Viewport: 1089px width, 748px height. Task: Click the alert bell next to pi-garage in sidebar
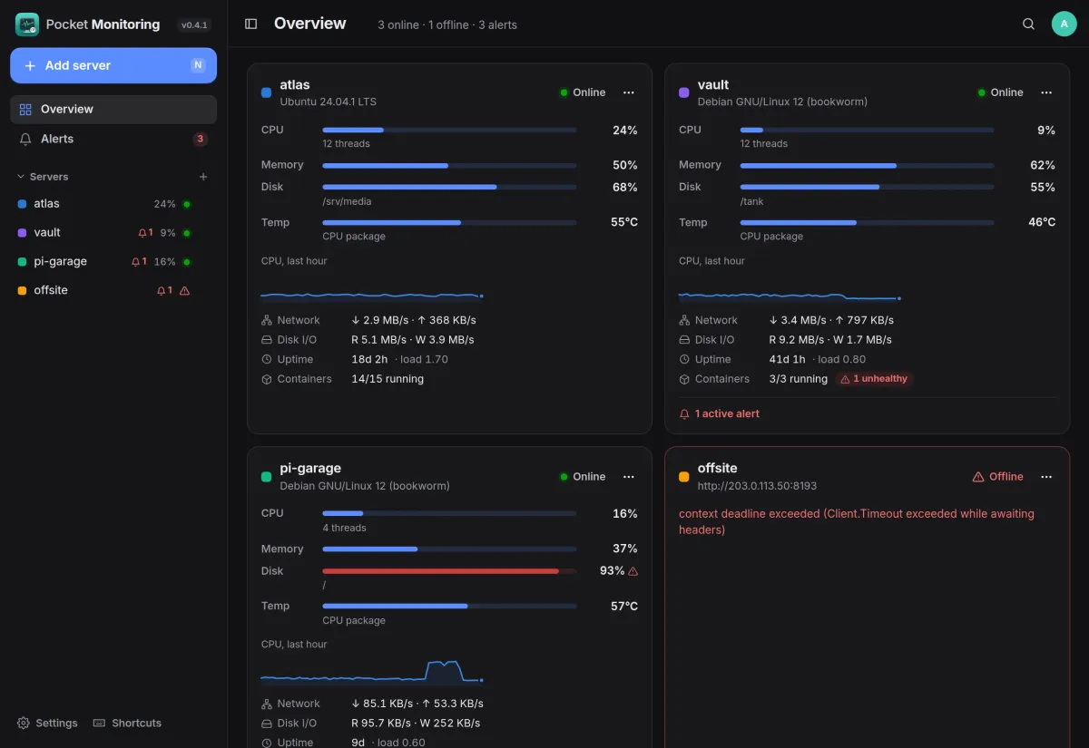135,262
